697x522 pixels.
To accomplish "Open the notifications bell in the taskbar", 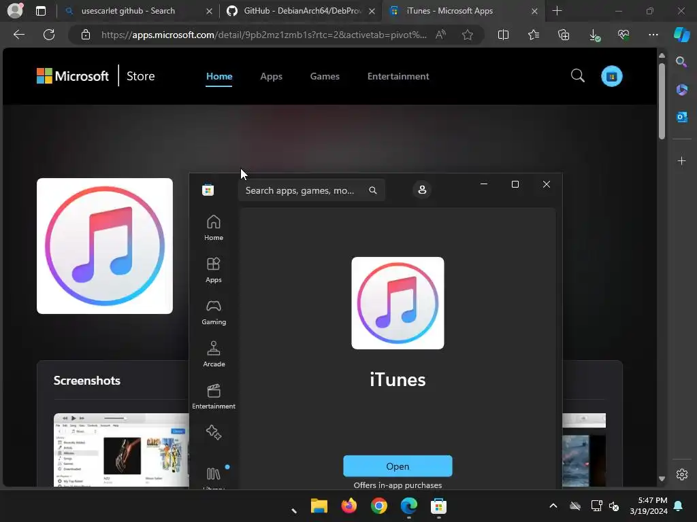I will 678,506.
